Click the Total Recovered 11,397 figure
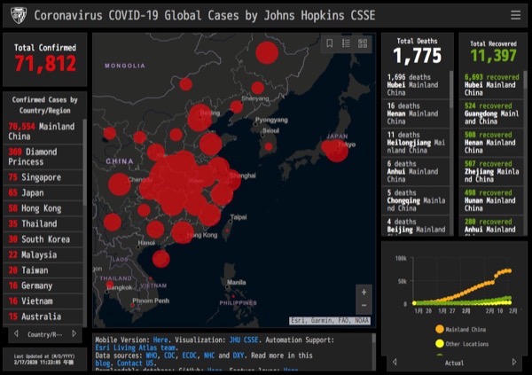The width and height of the screenshot is (532, 375). pos(493,55)
